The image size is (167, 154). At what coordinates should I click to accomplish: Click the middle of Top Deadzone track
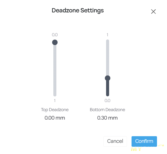click(55, 68)
